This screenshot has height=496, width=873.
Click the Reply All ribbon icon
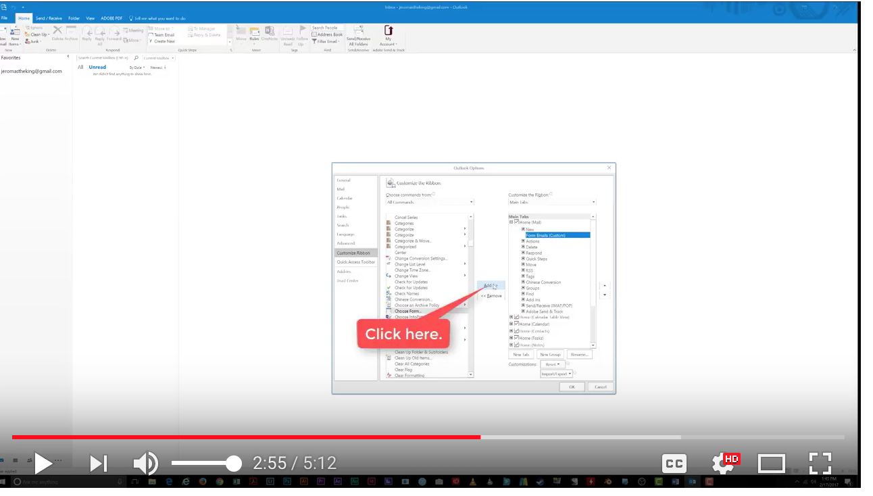(x=100, y=36)
